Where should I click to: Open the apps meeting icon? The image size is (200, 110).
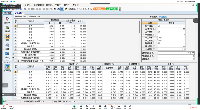click(x=125, y=107)
